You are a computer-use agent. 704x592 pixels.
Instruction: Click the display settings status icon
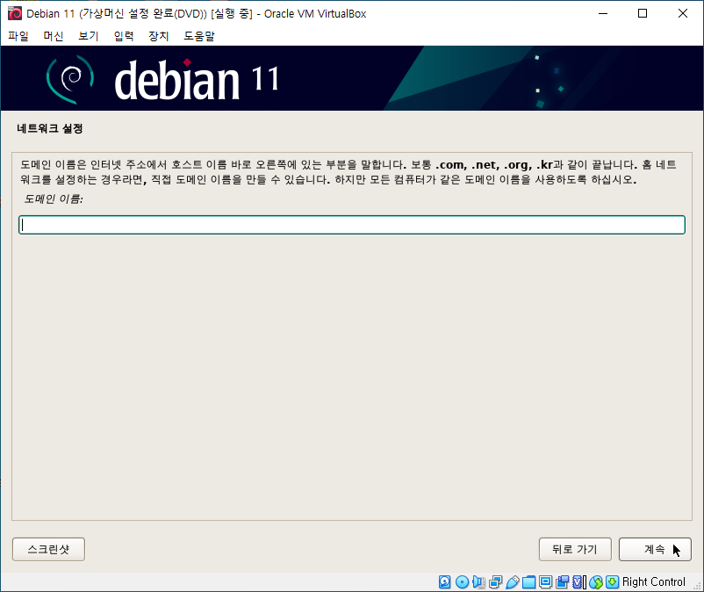[545, 581]
